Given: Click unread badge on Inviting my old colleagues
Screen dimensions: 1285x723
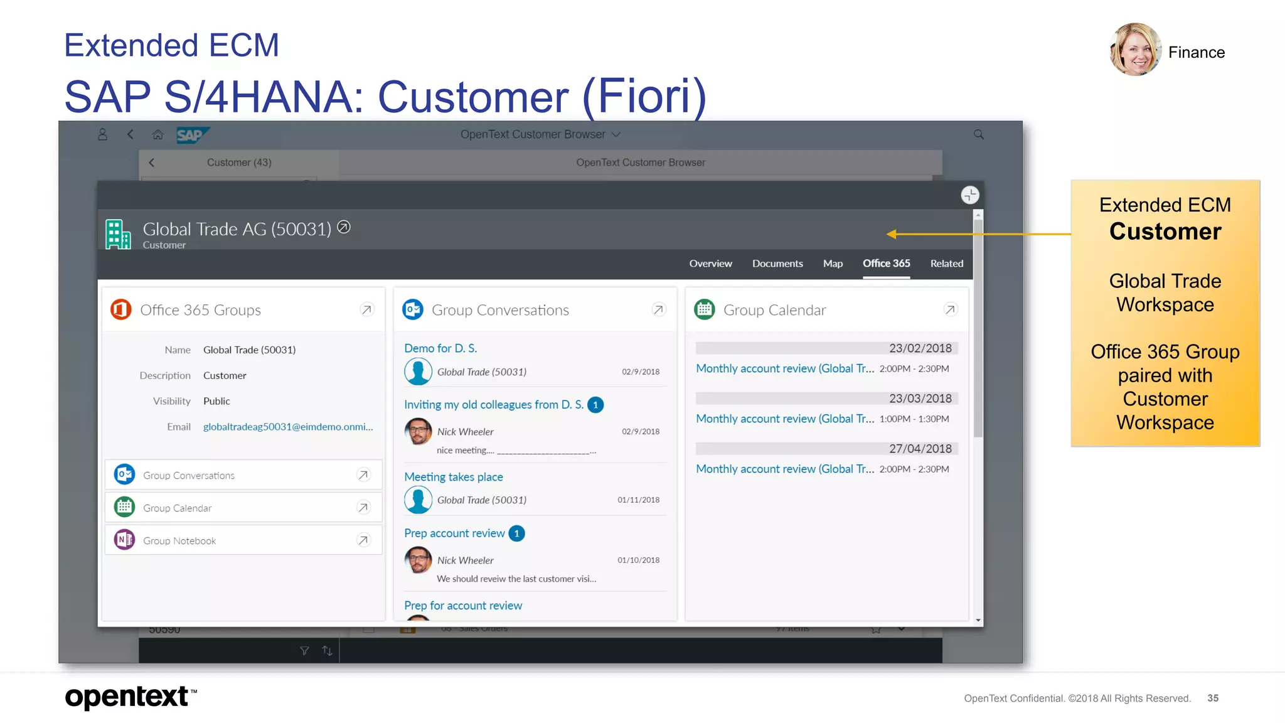Looking at the screenshot, I should pos(595,405).
